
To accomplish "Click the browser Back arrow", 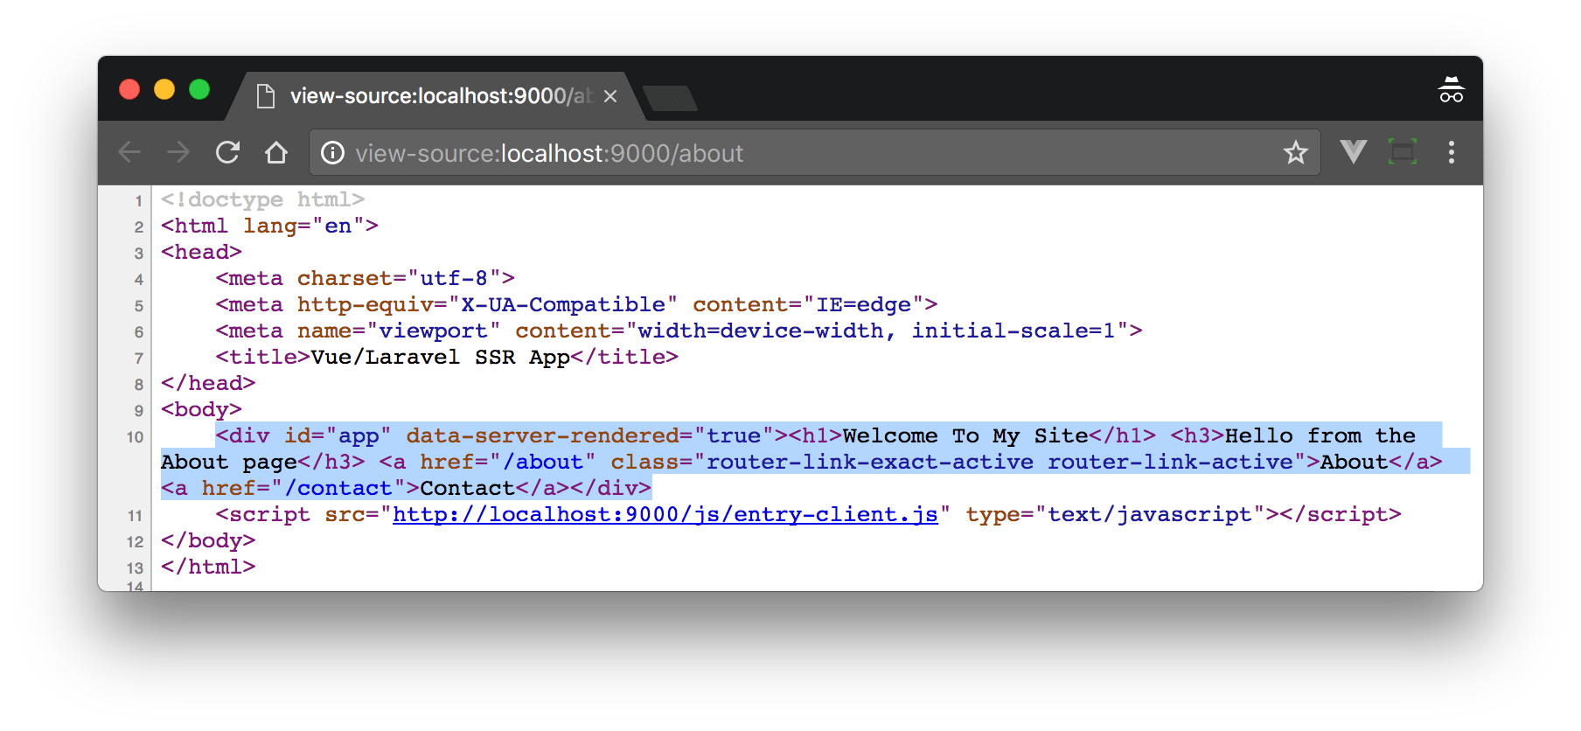I will [x=129, y=152].
